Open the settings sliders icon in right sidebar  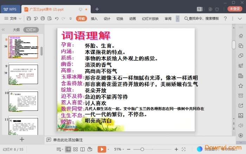(241, 66)
